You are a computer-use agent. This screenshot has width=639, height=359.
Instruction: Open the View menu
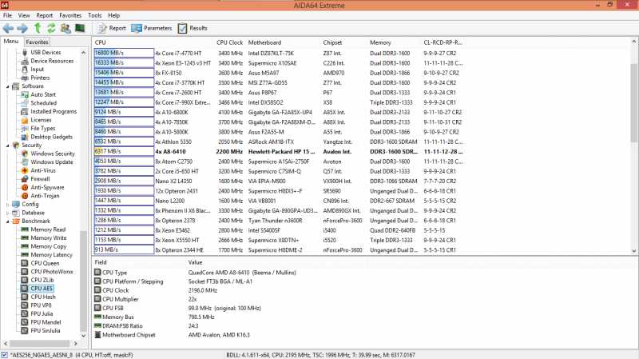point(24,15)
